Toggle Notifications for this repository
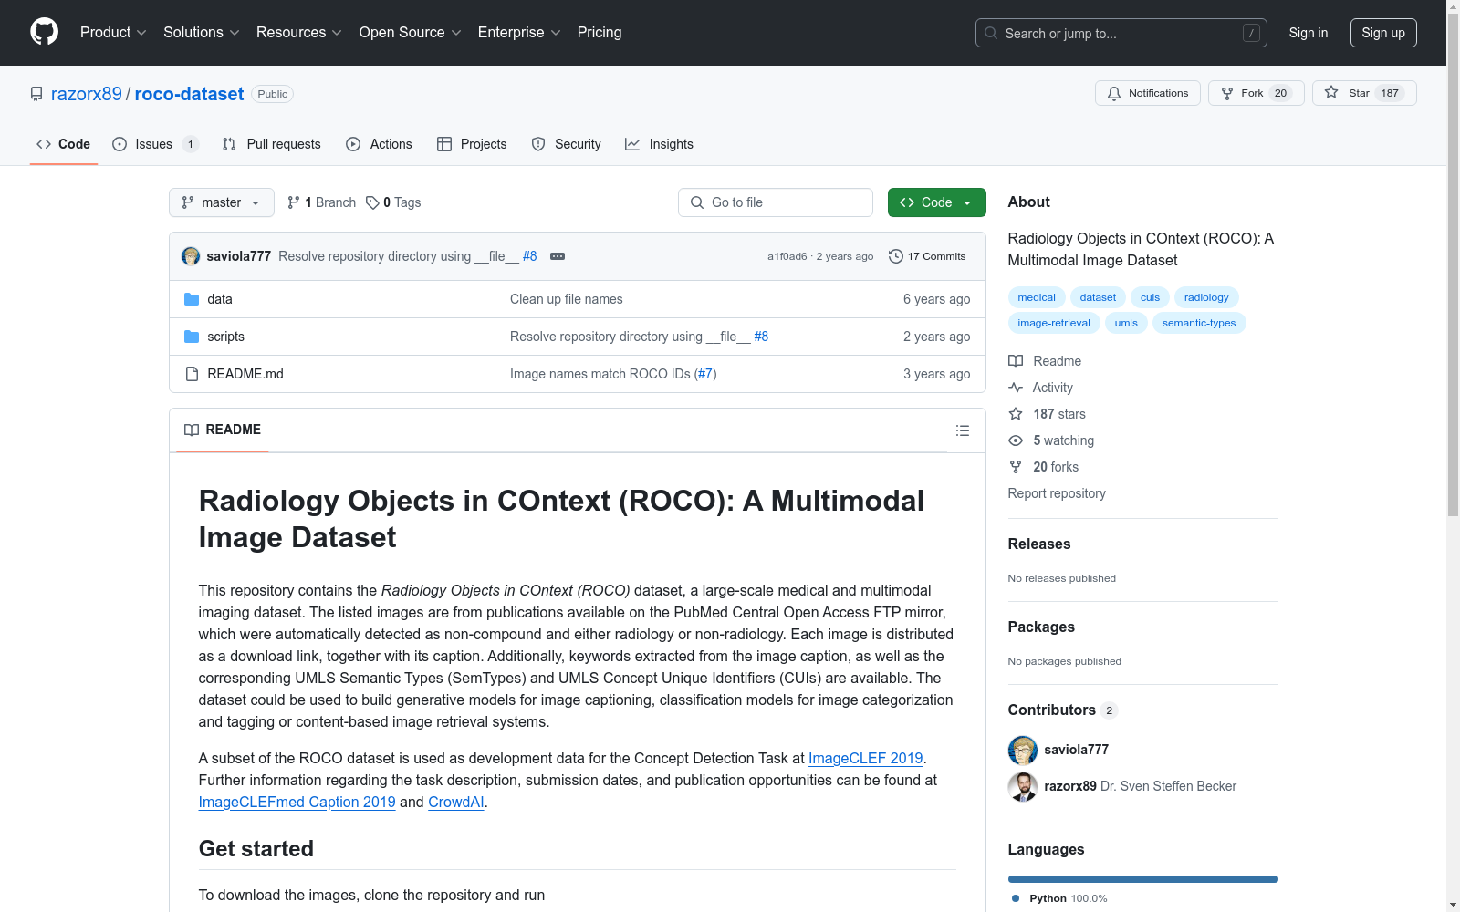The image size is (1460, 912). click(1147, 93)
